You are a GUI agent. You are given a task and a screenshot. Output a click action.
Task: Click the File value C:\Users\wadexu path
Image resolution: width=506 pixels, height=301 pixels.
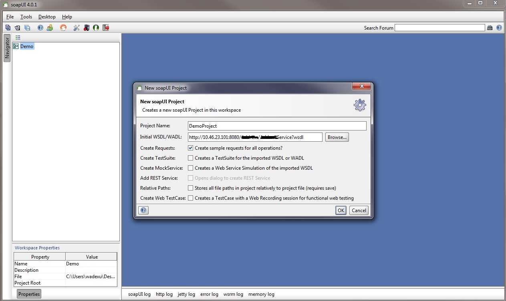91,277
